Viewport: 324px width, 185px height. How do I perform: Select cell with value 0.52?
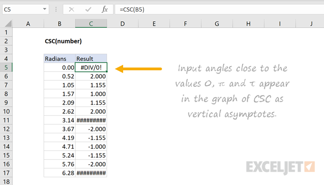tap(60, 76)
